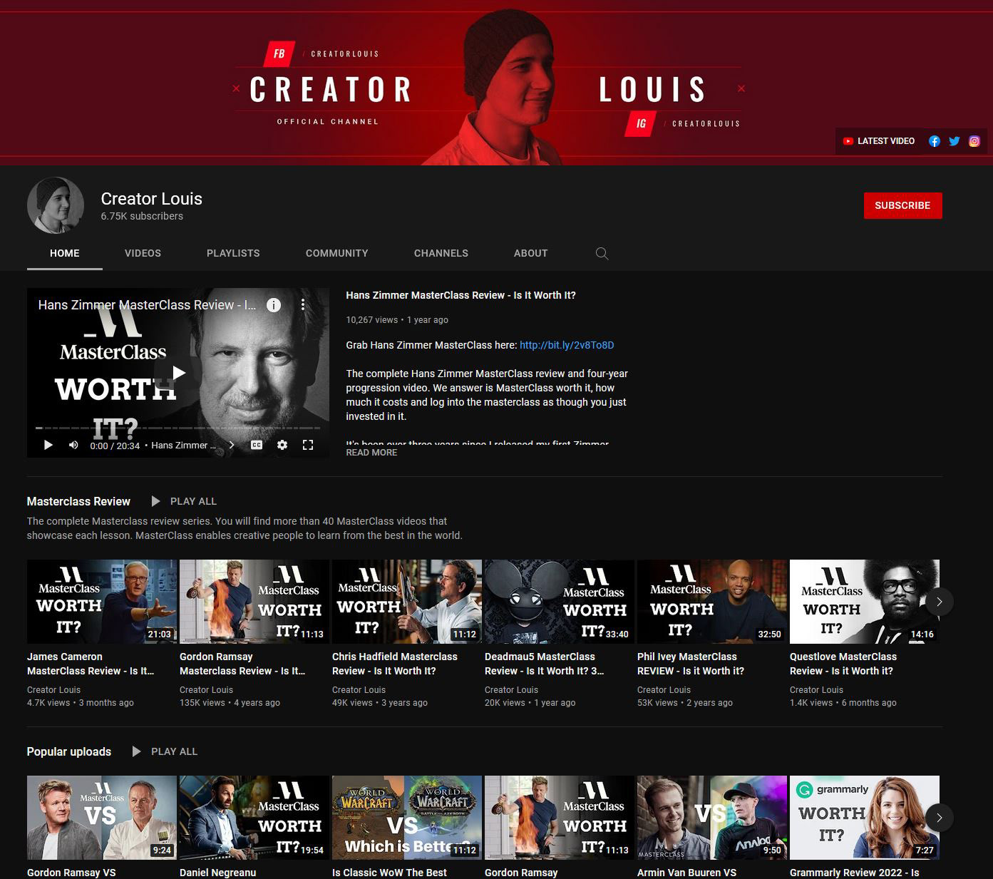The image size is (993, 879).
Task: Click the James Cameron MasterClass Review title
Action: coord(91,664)
